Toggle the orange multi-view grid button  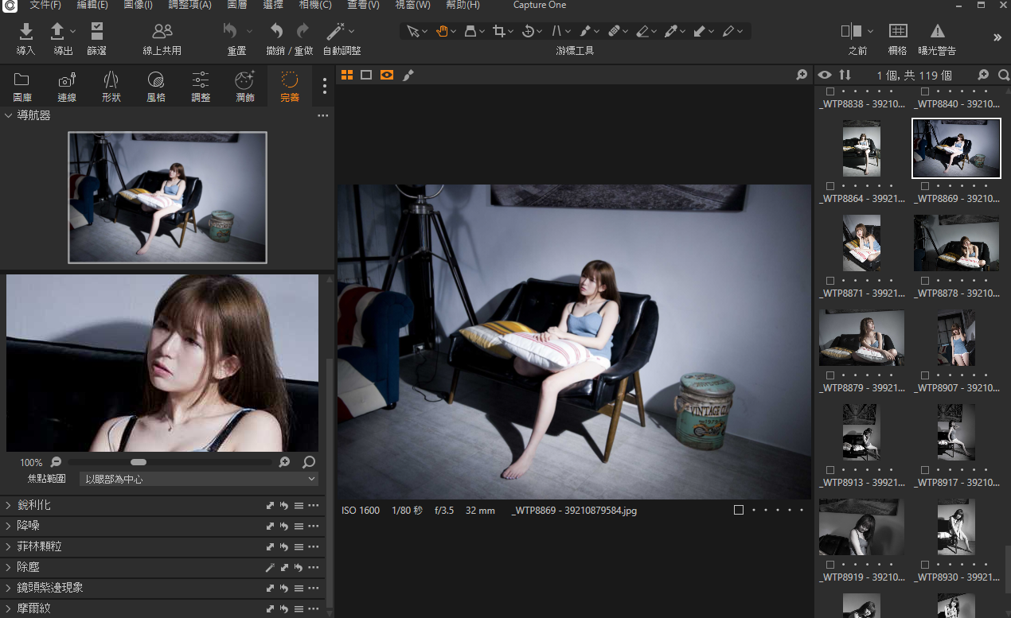pos(347,75)
